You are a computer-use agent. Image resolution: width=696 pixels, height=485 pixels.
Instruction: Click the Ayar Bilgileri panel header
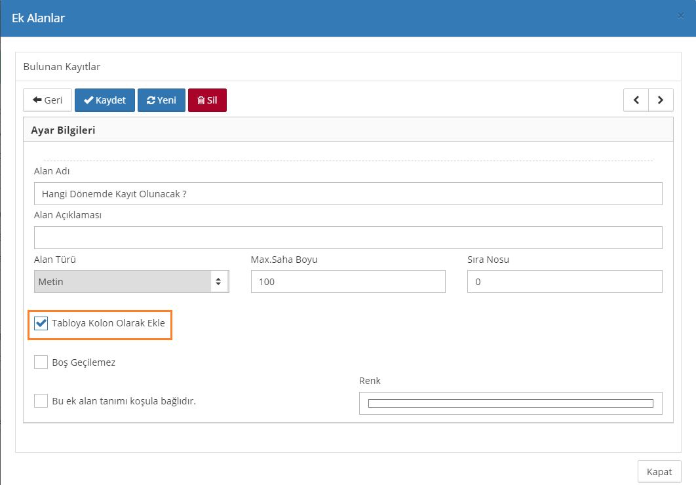pyautogui.click(x=64, y=130)
